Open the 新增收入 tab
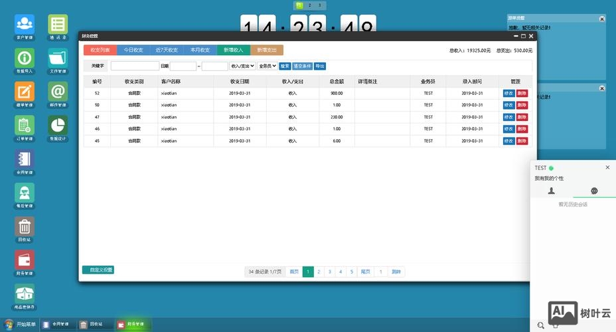This screenshot has width=616, height=332. 234,50
